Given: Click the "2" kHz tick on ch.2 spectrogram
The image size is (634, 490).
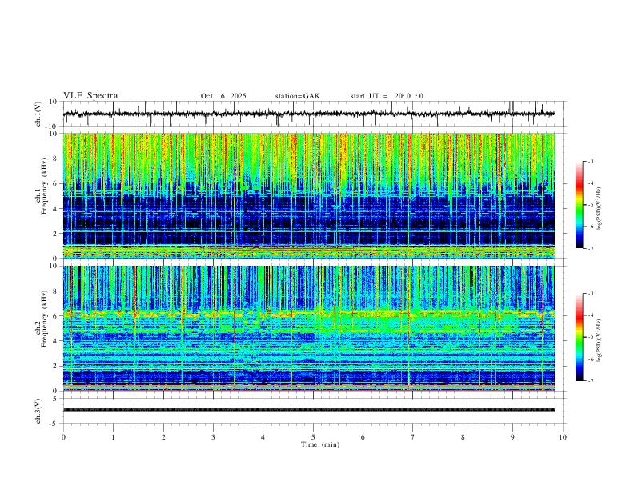Looking at the screenshot, I should point(55,366).
